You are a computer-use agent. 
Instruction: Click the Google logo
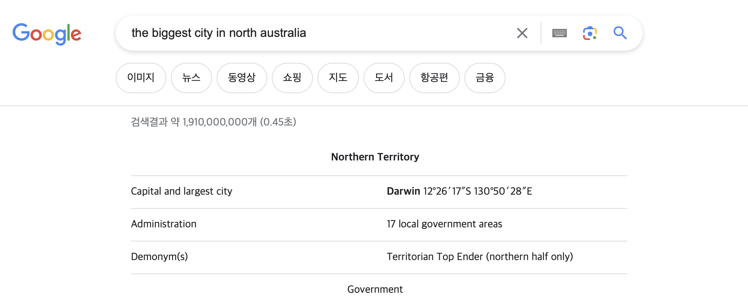click(x=47, y=34)
